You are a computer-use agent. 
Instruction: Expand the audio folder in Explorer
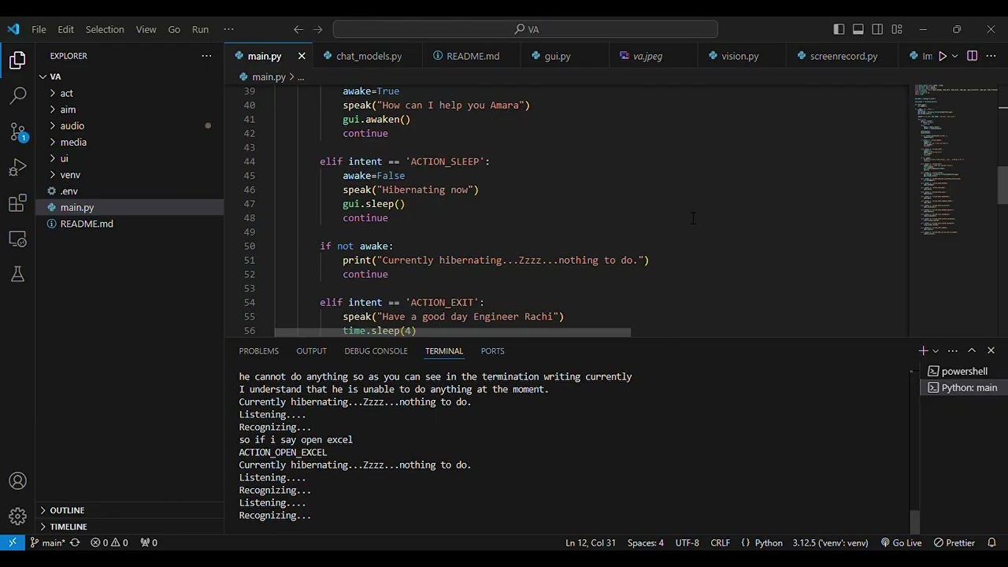tap(72, 126)
